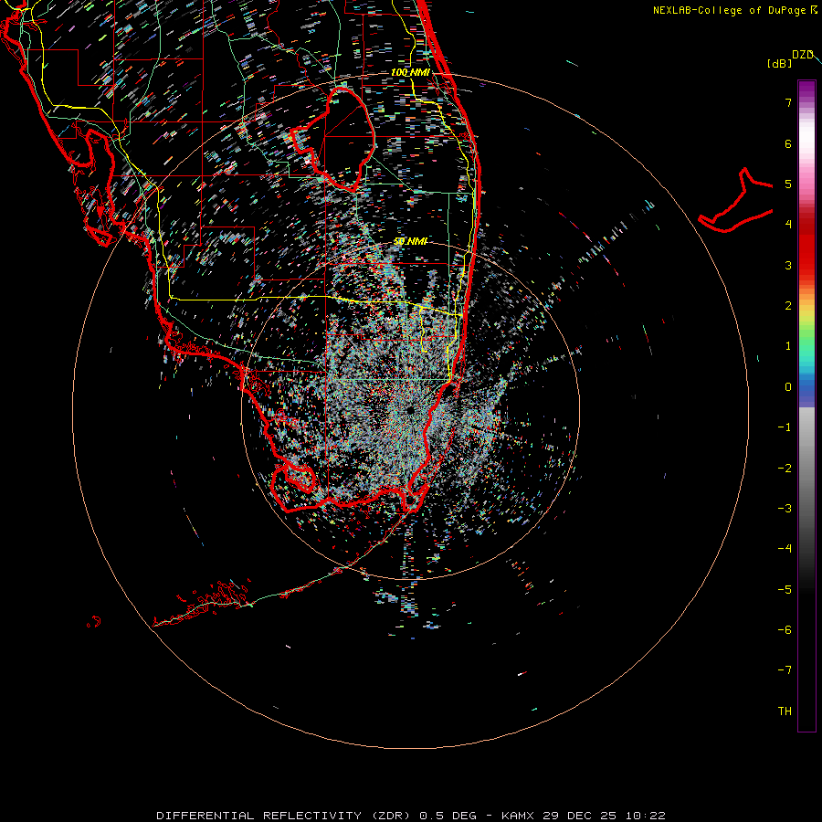
Task: Click the -3 value on color scale
Action: click(x=785, y=509)
